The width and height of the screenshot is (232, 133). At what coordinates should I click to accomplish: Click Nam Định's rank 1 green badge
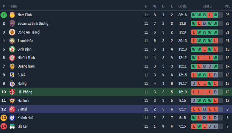pos(4,15)
